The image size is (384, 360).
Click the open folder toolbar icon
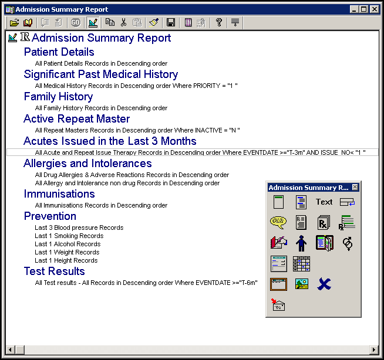click(14, 23)
